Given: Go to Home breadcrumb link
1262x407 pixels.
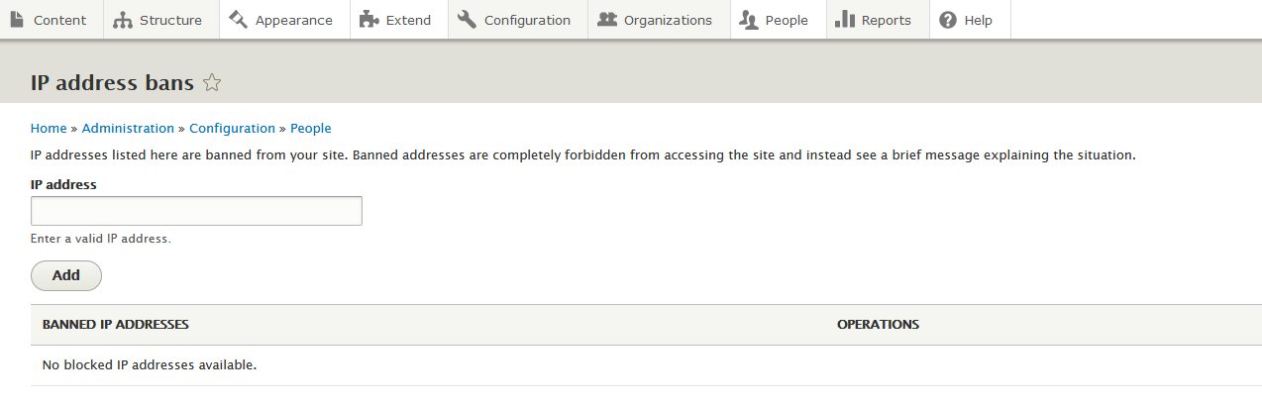Looking at the screenshot, I should (49, 128).
